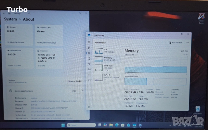Close the Settings About window

click(86, 13)
